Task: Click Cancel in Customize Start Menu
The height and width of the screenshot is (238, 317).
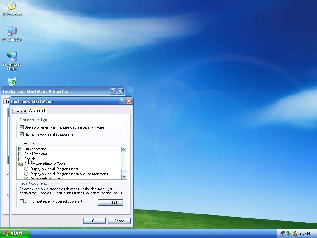Action: point(119,221)
